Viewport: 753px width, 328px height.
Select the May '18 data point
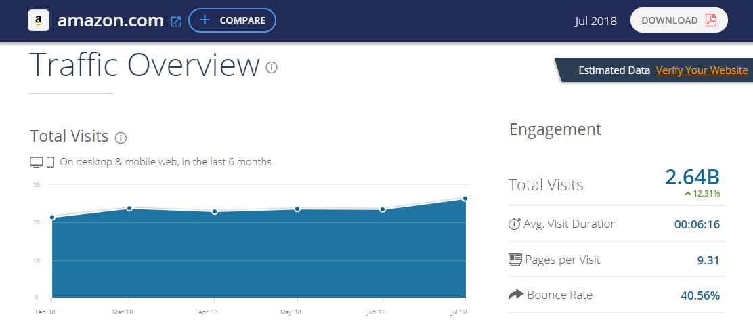point(297,209)
